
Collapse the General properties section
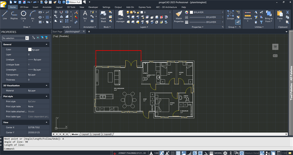coord(46,44)
